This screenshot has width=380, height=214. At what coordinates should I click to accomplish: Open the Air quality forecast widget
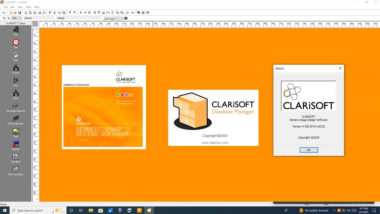pyautogui.click(x=313, y=210)
